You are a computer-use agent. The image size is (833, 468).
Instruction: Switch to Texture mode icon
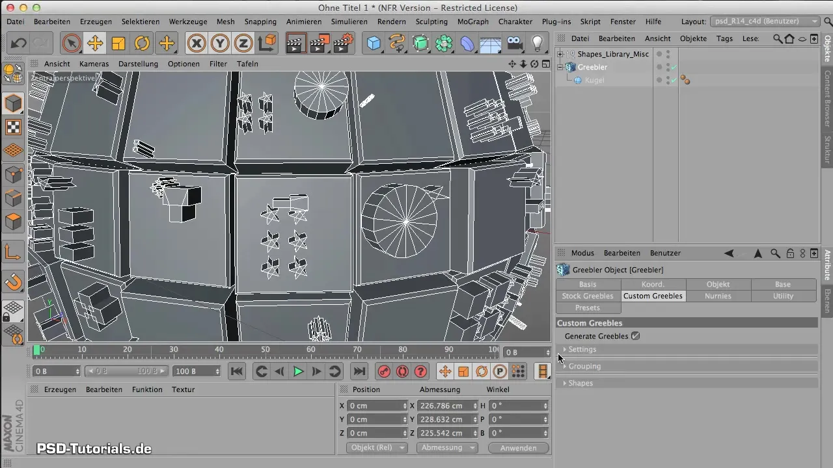click(x=14, y=127)
